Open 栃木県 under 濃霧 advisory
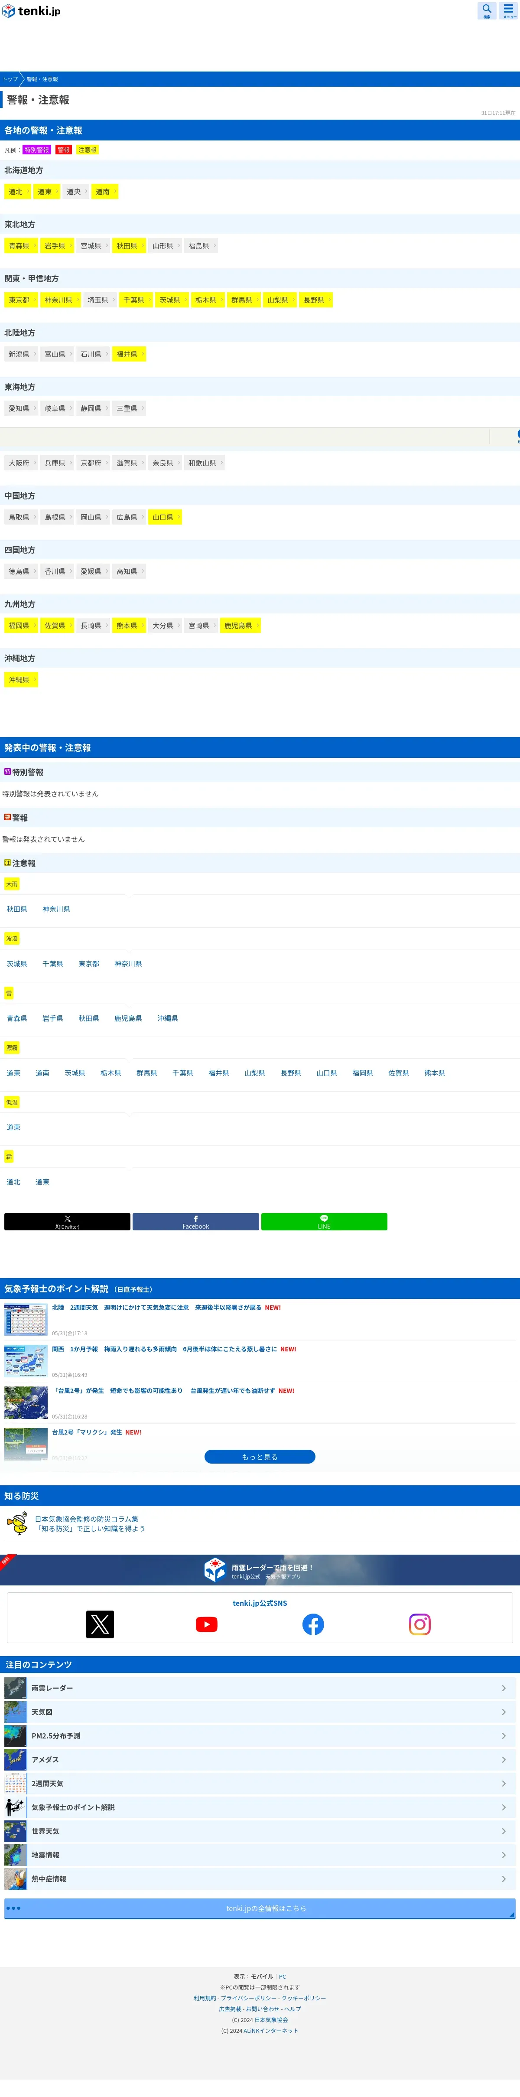Screen dimensions: 520x2097 point(110,1073)
